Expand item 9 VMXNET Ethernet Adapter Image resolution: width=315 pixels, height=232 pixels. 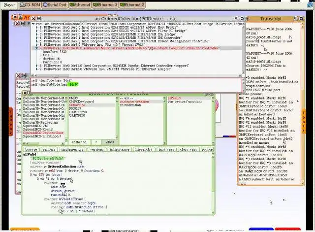click(37, 69)
